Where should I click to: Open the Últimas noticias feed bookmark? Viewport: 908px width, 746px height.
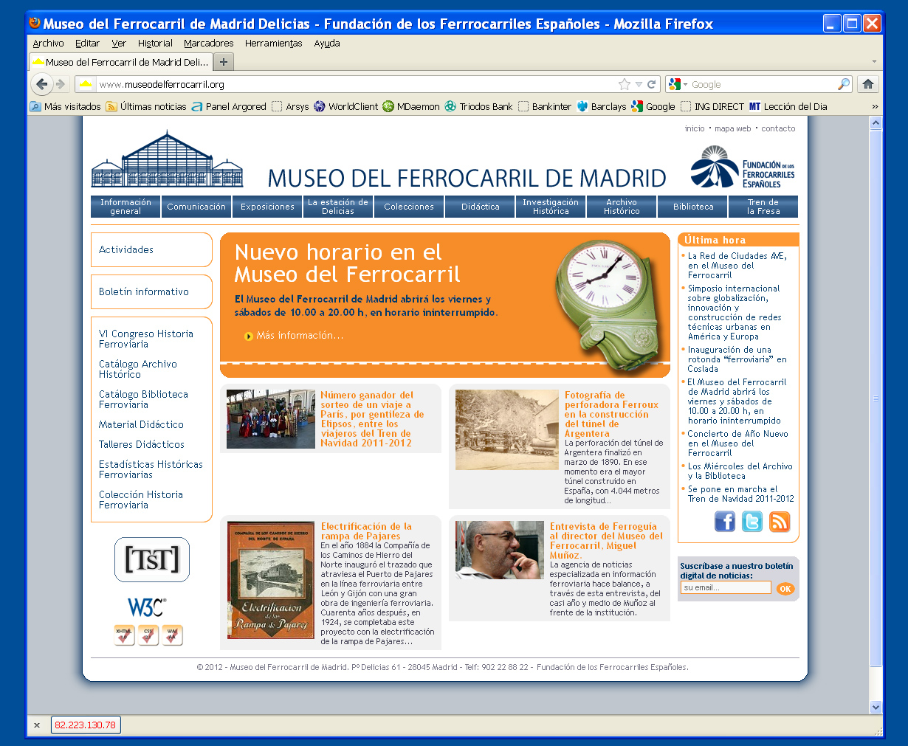coord(146,106)
